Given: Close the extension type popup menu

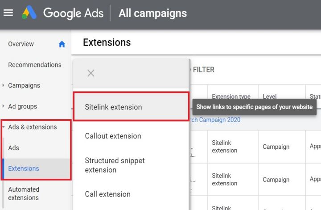Looking at the screenshot, I should click(x=91, y=73).
